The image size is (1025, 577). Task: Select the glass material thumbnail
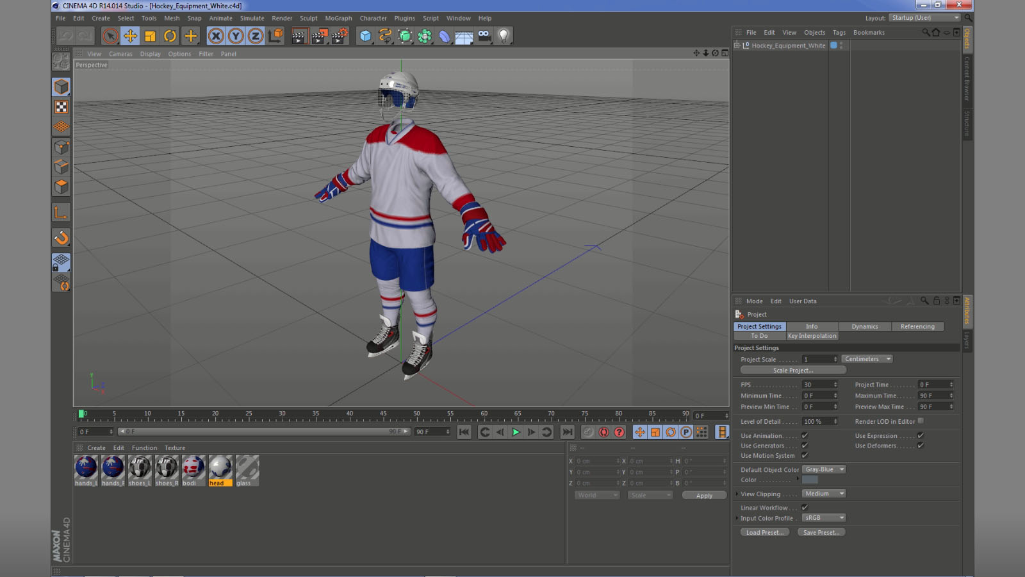point(247,471)
